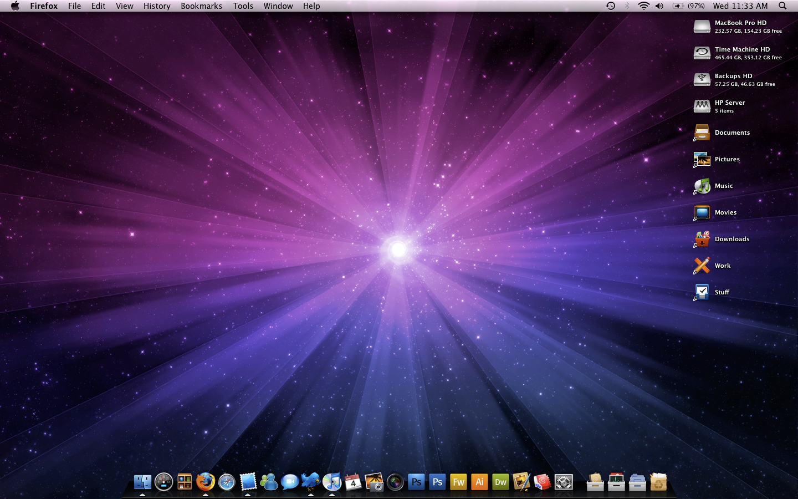Open System Preferences gear in dock
Screen dimensions: 798x499
point(564,482)
